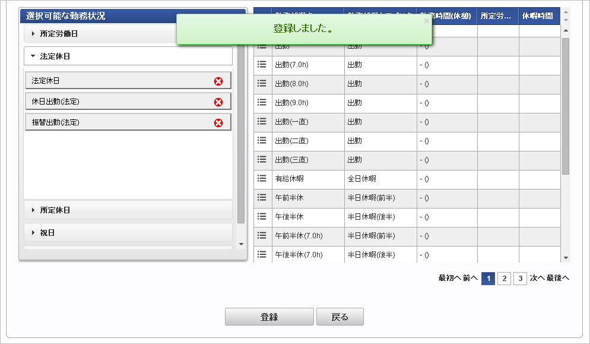Select the 休日出勤(法定) list item

pyautogui.click(x=128, y=102)
